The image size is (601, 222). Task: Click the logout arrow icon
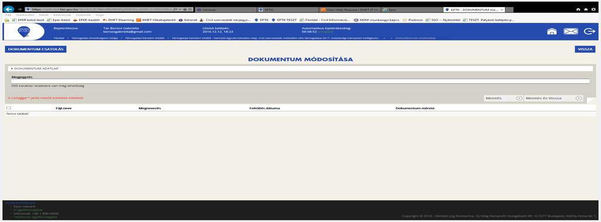(589, 32)
